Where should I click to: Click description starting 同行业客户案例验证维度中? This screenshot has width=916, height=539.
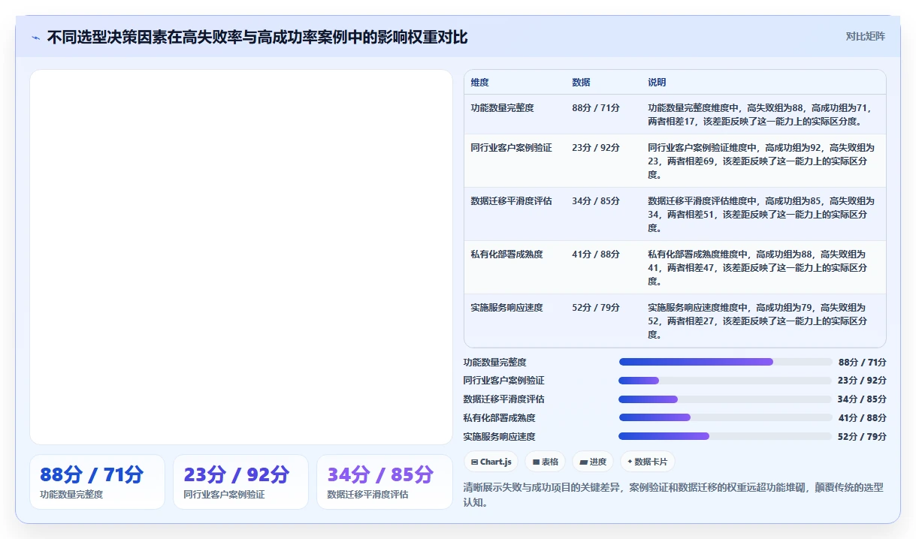pyautogui.click(x=760, y=161)
